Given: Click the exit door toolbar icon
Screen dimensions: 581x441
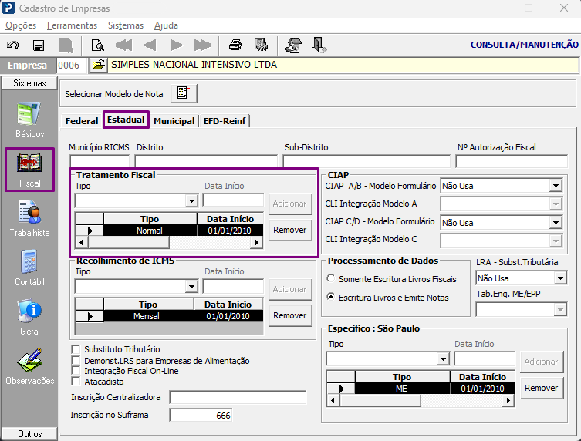Looking at the screenshot, I should click(319, 45).
